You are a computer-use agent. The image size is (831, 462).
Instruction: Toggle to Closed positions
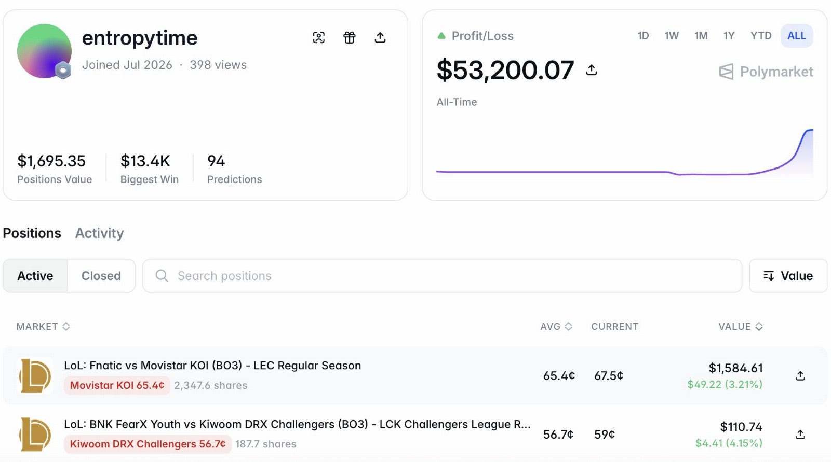pos(101,276)
